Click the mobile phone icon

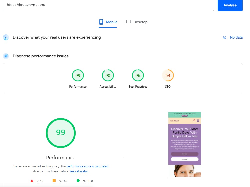101,22
